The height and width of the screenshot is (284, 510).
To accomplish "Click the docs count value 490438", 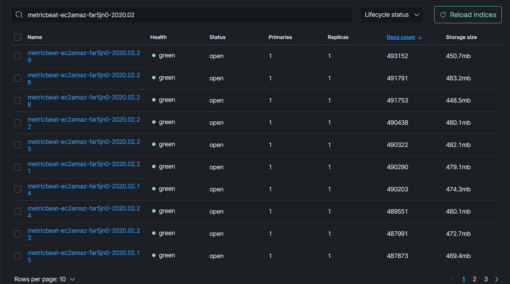I will pos(398,123).
